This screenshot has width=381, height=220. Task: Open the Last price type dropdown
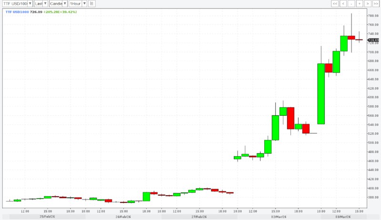[45, 4]
